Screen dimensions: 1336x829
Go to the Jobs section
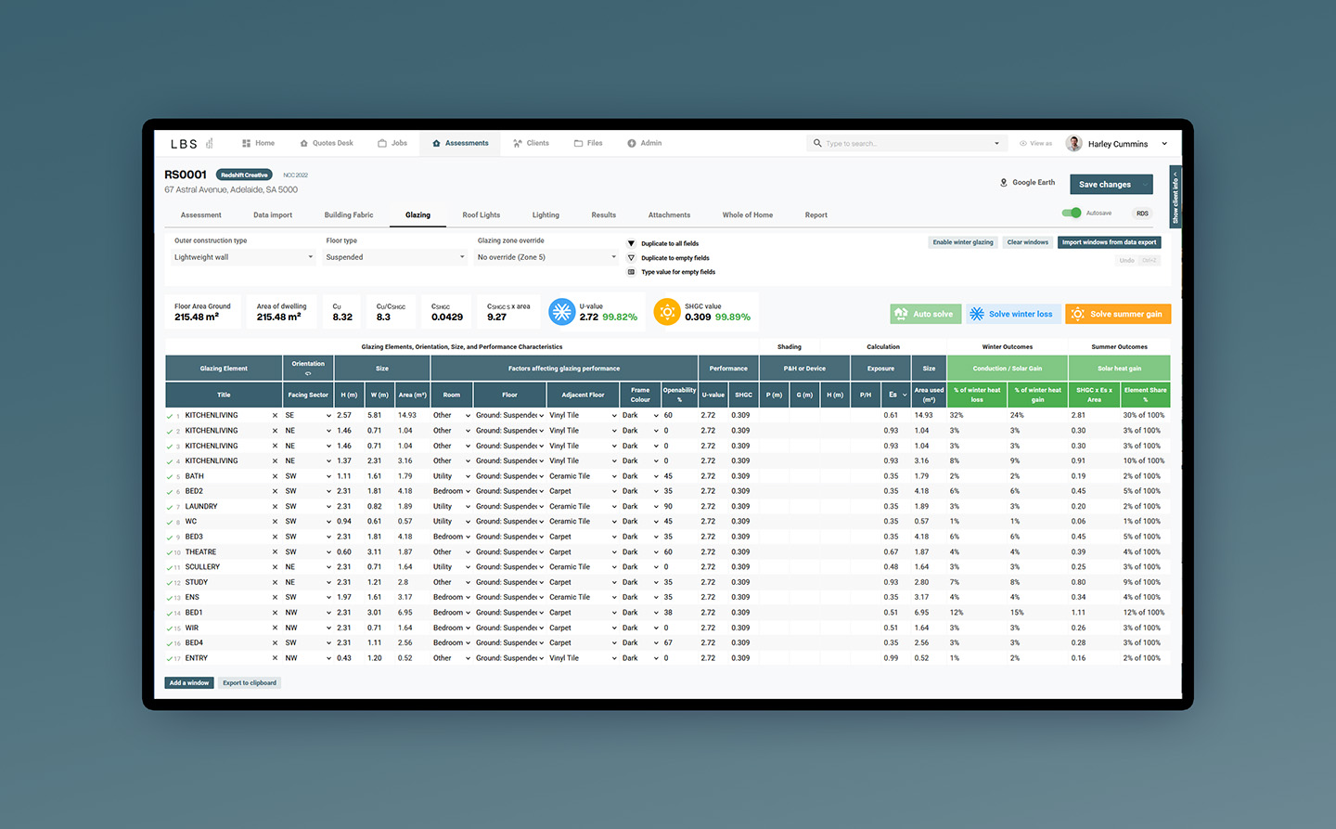coord(392,143)
